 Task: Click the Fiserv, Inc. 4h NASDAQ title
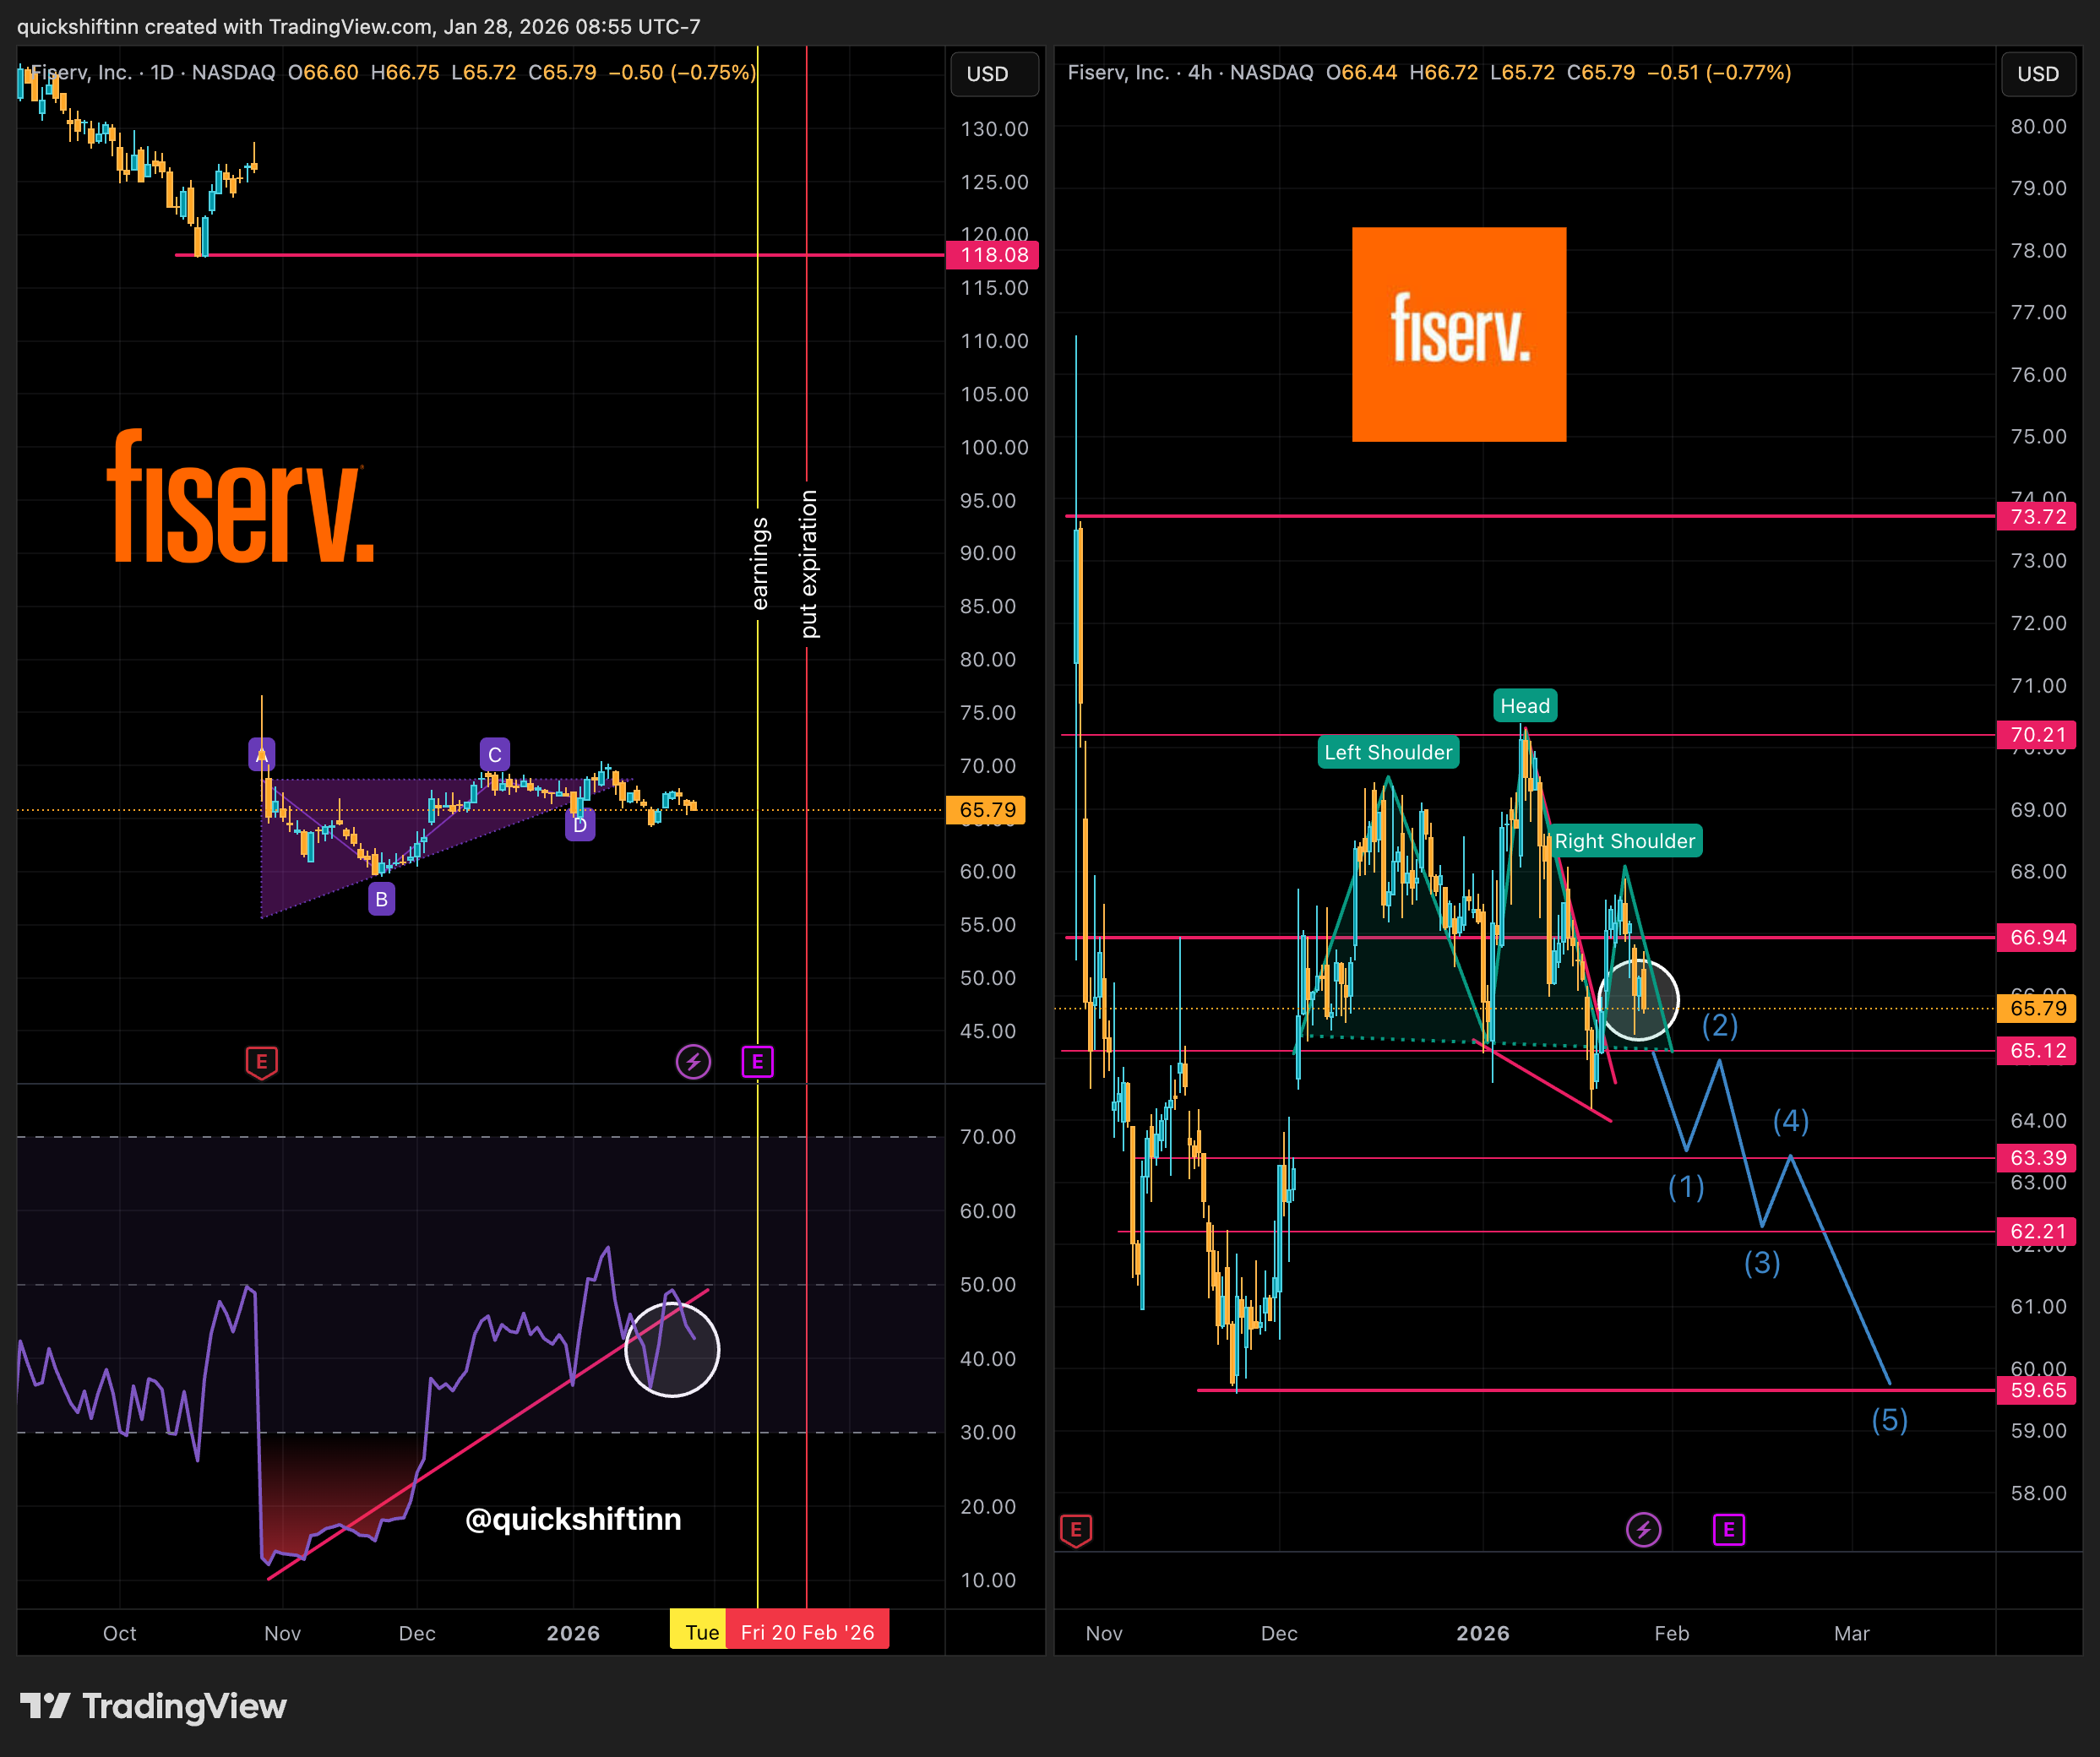[1190, 72]
